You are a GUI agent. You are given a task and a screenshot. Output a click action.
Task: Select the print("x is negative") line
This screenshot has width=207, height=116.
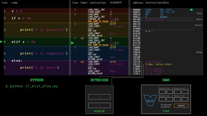click(x=44, y=53)
